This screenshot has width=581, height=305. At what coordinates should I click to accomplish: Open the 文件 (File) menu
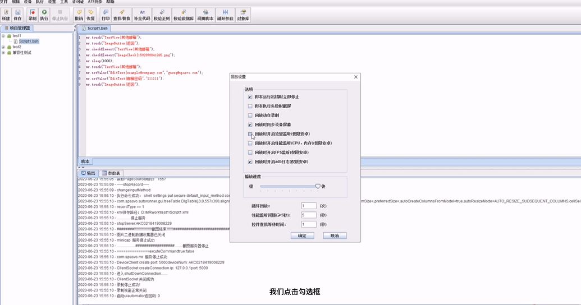click(4, 2)
